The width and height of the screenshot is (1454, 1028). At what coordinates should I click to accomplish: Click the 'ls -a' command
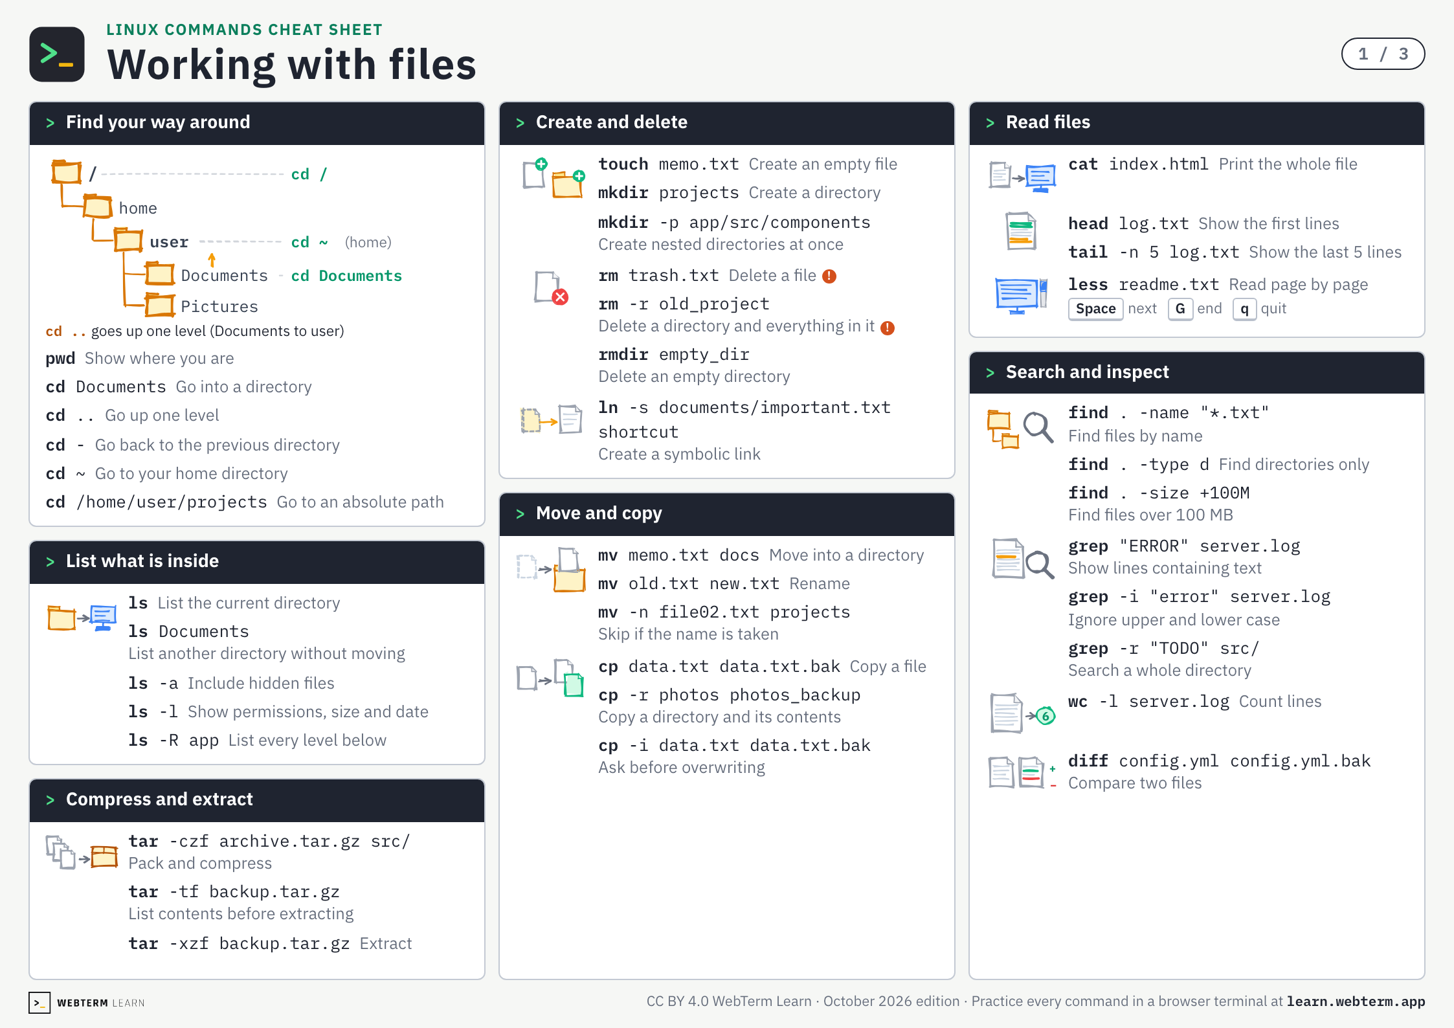[153, 684]
